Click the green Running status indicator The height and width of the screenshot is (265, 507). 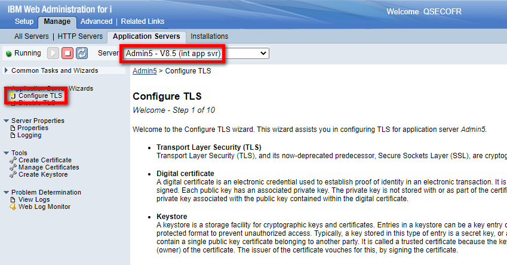coord(9,53)
